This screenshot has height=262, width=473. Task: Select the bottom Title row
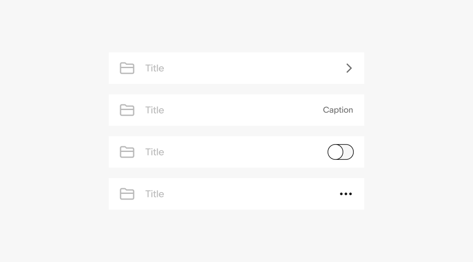point(236,194)
